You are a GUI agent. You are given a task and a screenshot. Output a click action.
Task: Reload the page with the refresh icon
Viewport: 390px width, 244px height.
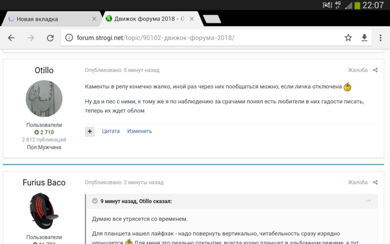(50, 38)
